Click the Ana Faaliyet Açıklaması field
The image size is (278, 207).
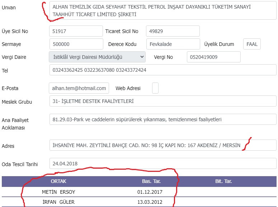coord(163,119)
